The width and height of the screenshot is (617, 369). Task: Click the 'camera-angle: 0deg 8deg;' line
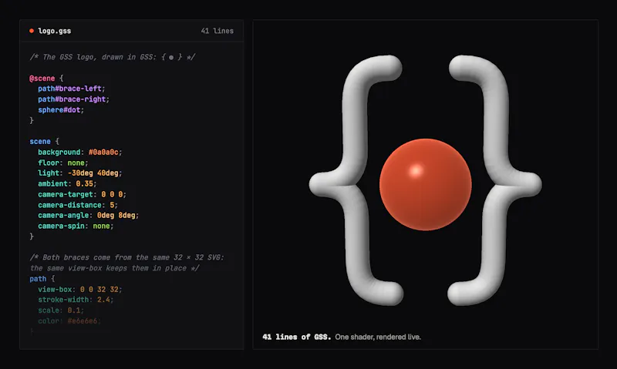pos(89,216)
